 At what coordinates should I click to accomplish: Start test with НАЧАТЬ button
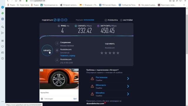[47, 50]
